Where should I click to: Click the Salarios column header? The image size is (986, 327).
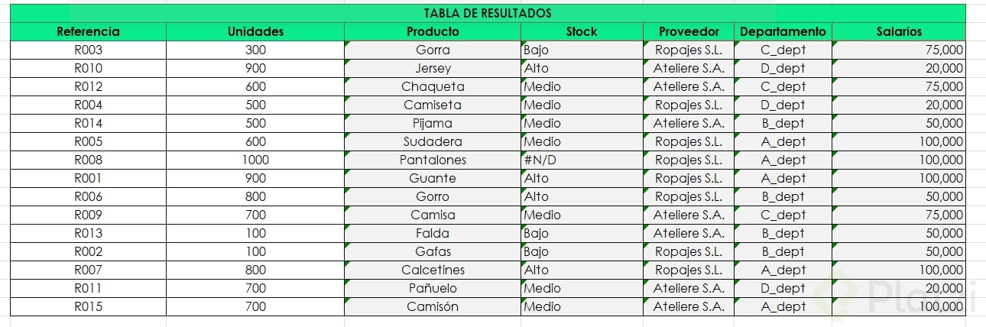[899, 32]
